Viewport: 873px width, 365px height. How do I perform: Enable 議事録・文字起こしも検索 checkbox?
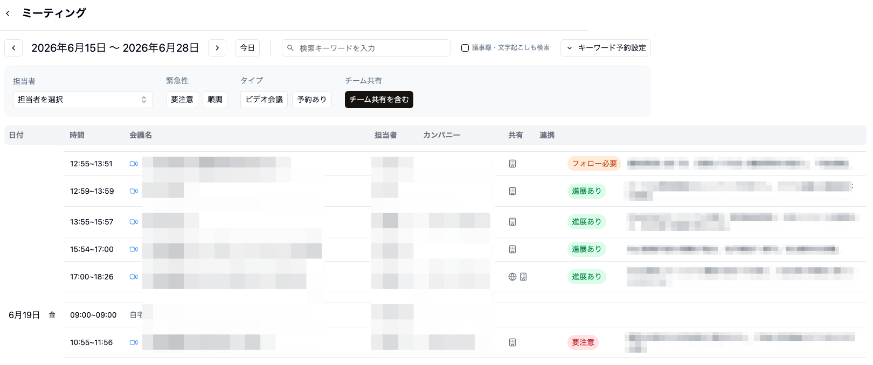465,48
